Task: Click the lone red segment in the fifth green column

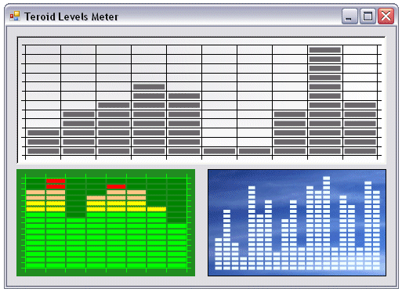Action: coord(116,186)
